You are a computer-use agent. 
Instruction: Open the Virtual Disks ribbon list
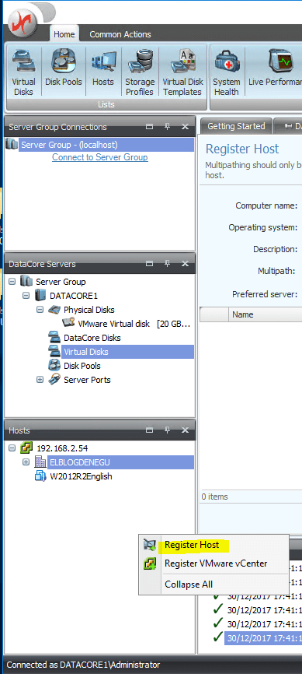coord(23,72)
